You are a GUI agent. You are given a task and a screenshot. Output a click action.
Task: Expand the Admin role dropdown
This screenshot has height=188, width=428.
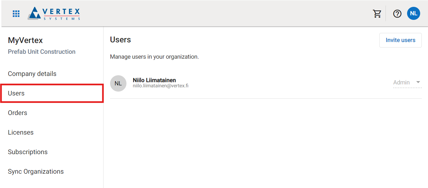coord(407,83)
